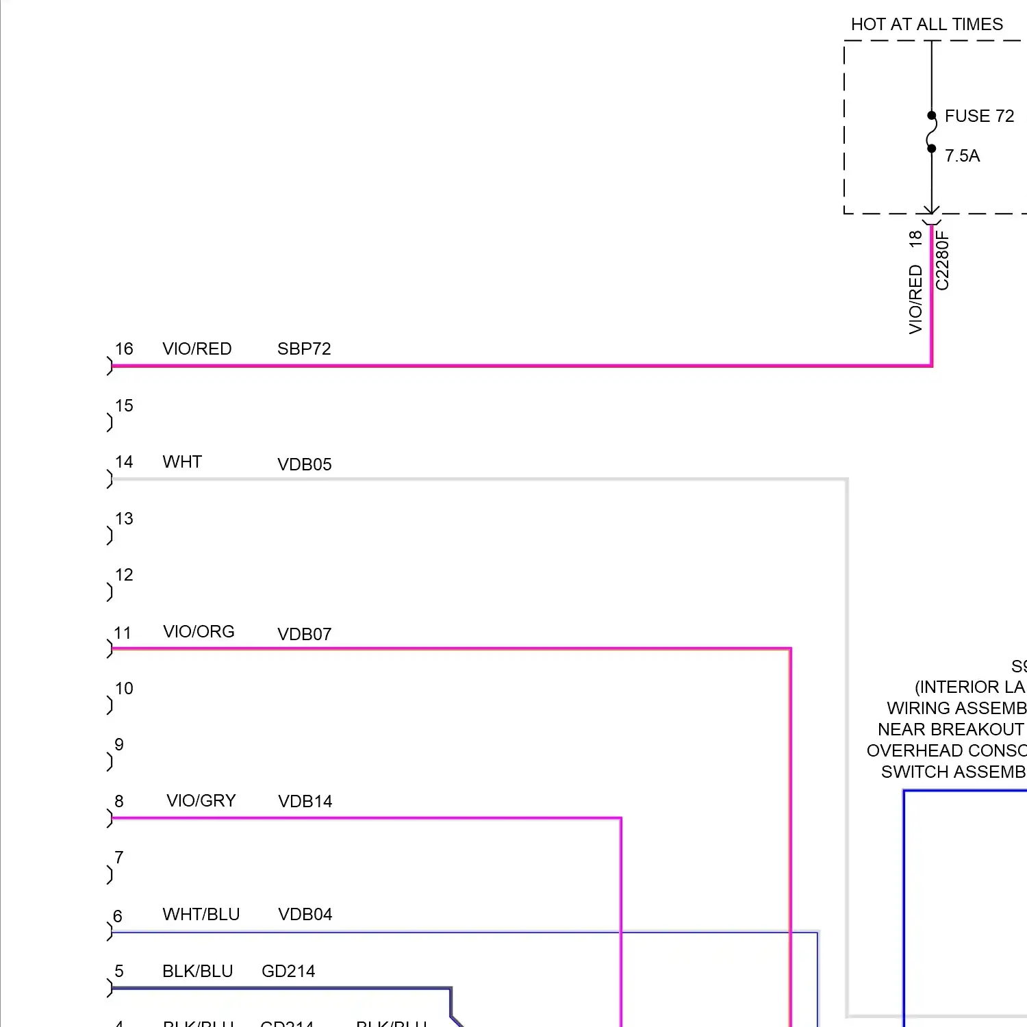This screenshot has height=1027, width=1027.
Task: Click the blue switch assembly box outline
Action: click(904, 890)
